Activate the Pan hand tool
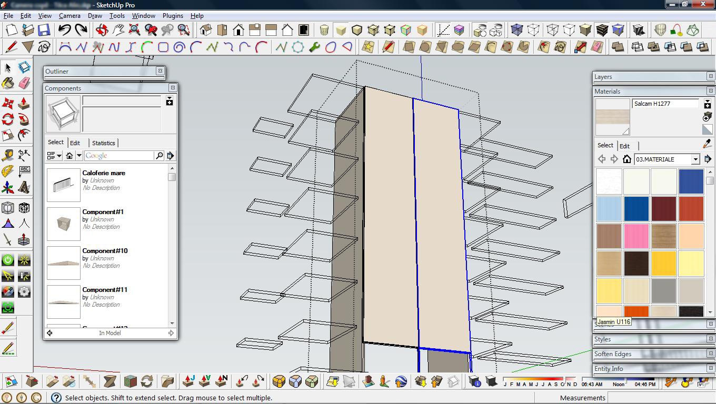Image resolution: width=716 pixels, height=404 pixels. pyautogui.click(x=118, y=29)
